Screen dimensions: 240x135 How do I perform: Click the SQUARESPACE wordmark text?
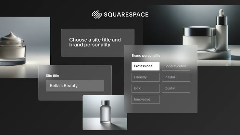pos(126,15)
